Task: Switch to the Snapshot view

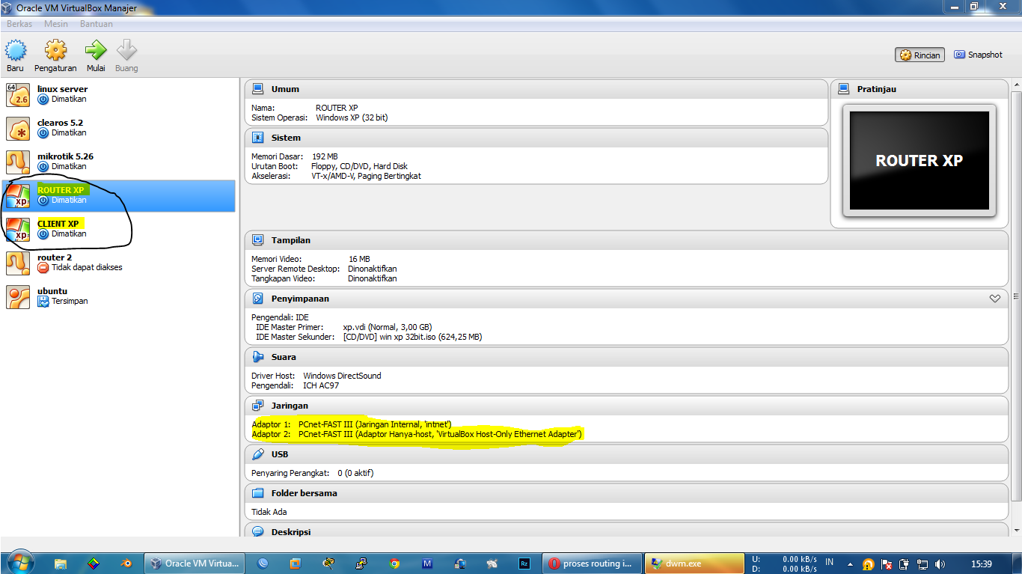Action: pyautogui.click(x=978, y=55)
